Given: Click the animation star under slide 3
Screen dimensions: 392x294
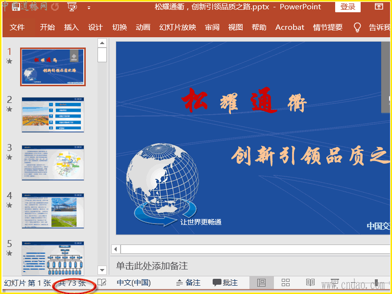Looking at the screenshot, I should tap(9, 157).
